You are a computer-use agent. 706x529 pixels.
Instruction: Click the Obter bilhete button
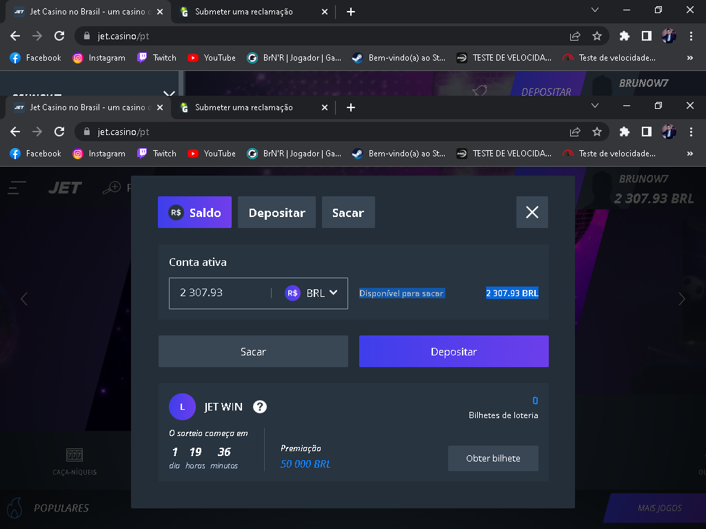tap(493, 458)
